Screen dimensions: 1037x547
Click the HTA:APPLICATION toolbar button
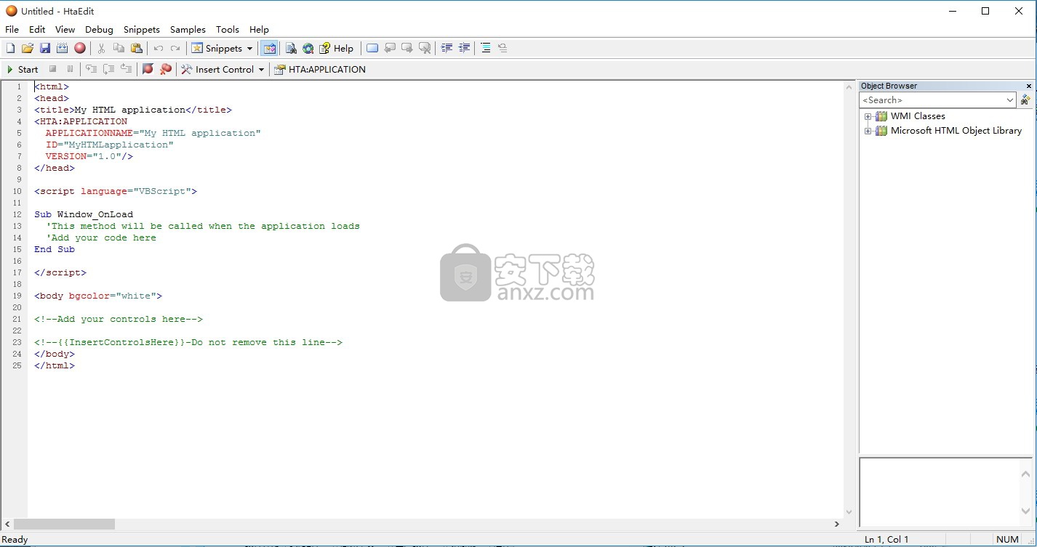pyautogui.click(x=320, y=70)
